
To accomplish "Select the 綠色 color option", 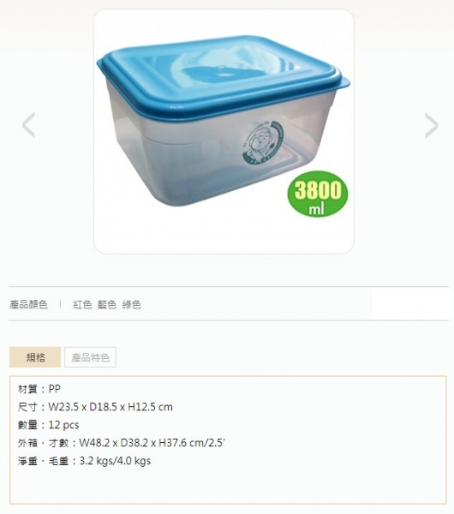I will (x=131, y=304).
